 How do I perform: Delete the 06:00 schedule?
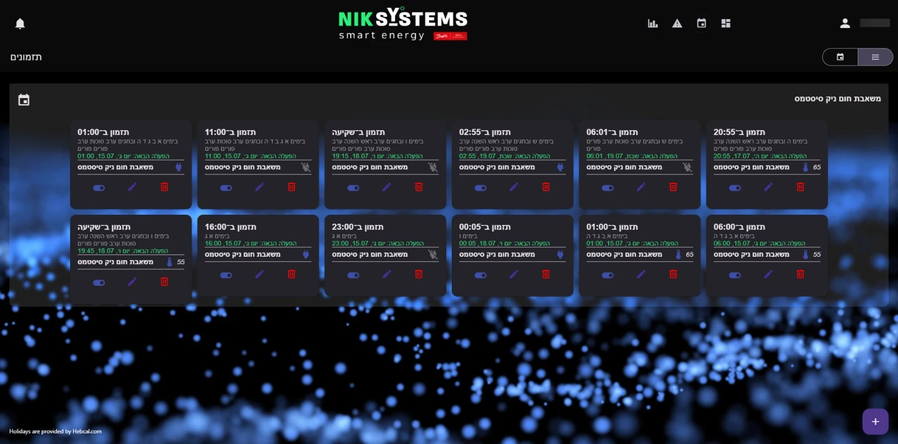pos(800,274)
